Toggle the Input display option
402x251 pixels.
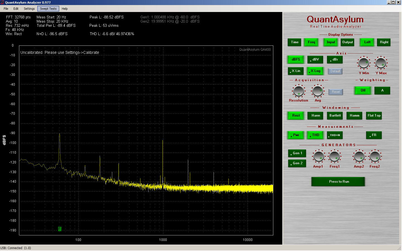(x=331, y=42)
